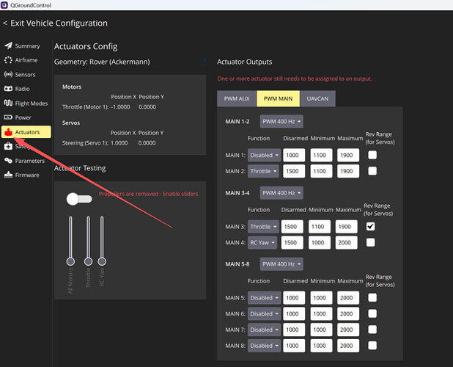Open MAIN 4 function dropdown showing RC Yaw

(262, 243)
